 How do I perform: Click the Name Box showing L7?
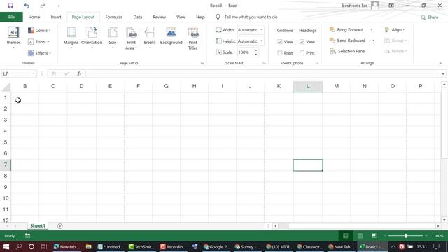[x=19, y=73]
